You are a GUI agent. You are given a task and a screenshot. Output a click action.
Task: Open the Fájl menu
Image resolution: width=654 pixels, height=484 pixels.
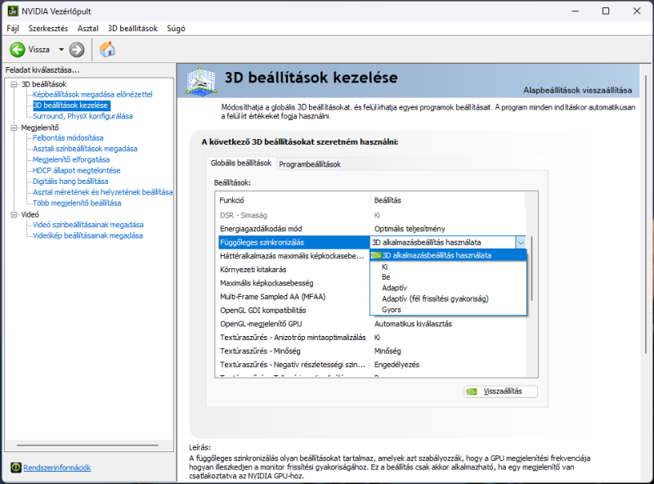coord(13,29)
